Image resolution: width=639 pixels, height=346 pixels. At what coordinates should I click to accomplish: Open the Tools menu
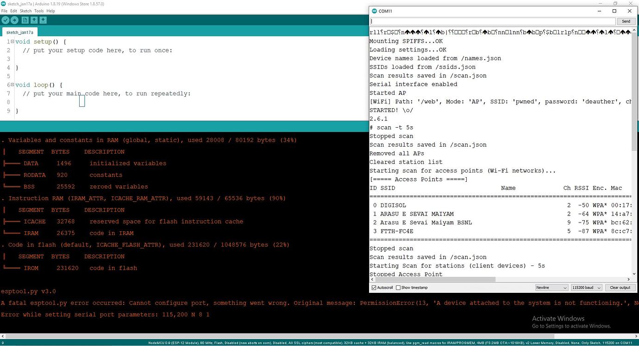(39, 11)
